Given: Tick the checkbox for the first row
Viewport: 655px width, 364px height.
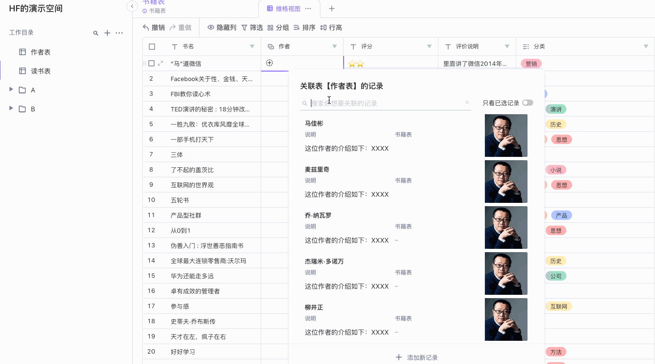Looking at the screenshot, I should point(152,64).
